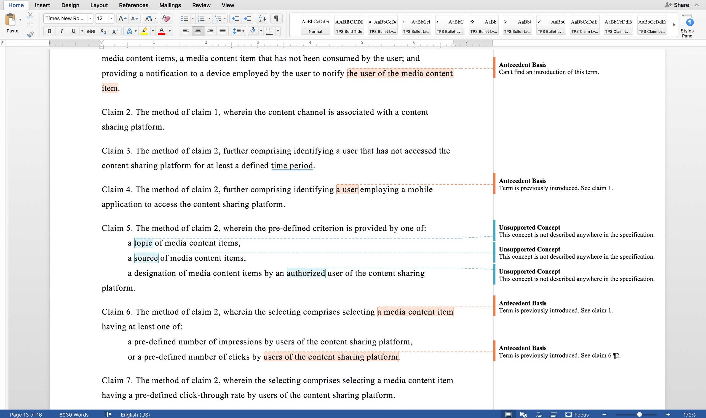Click the Share button
Image resolution: width=706 pixels, height=418 pixels.
[677, 5]
